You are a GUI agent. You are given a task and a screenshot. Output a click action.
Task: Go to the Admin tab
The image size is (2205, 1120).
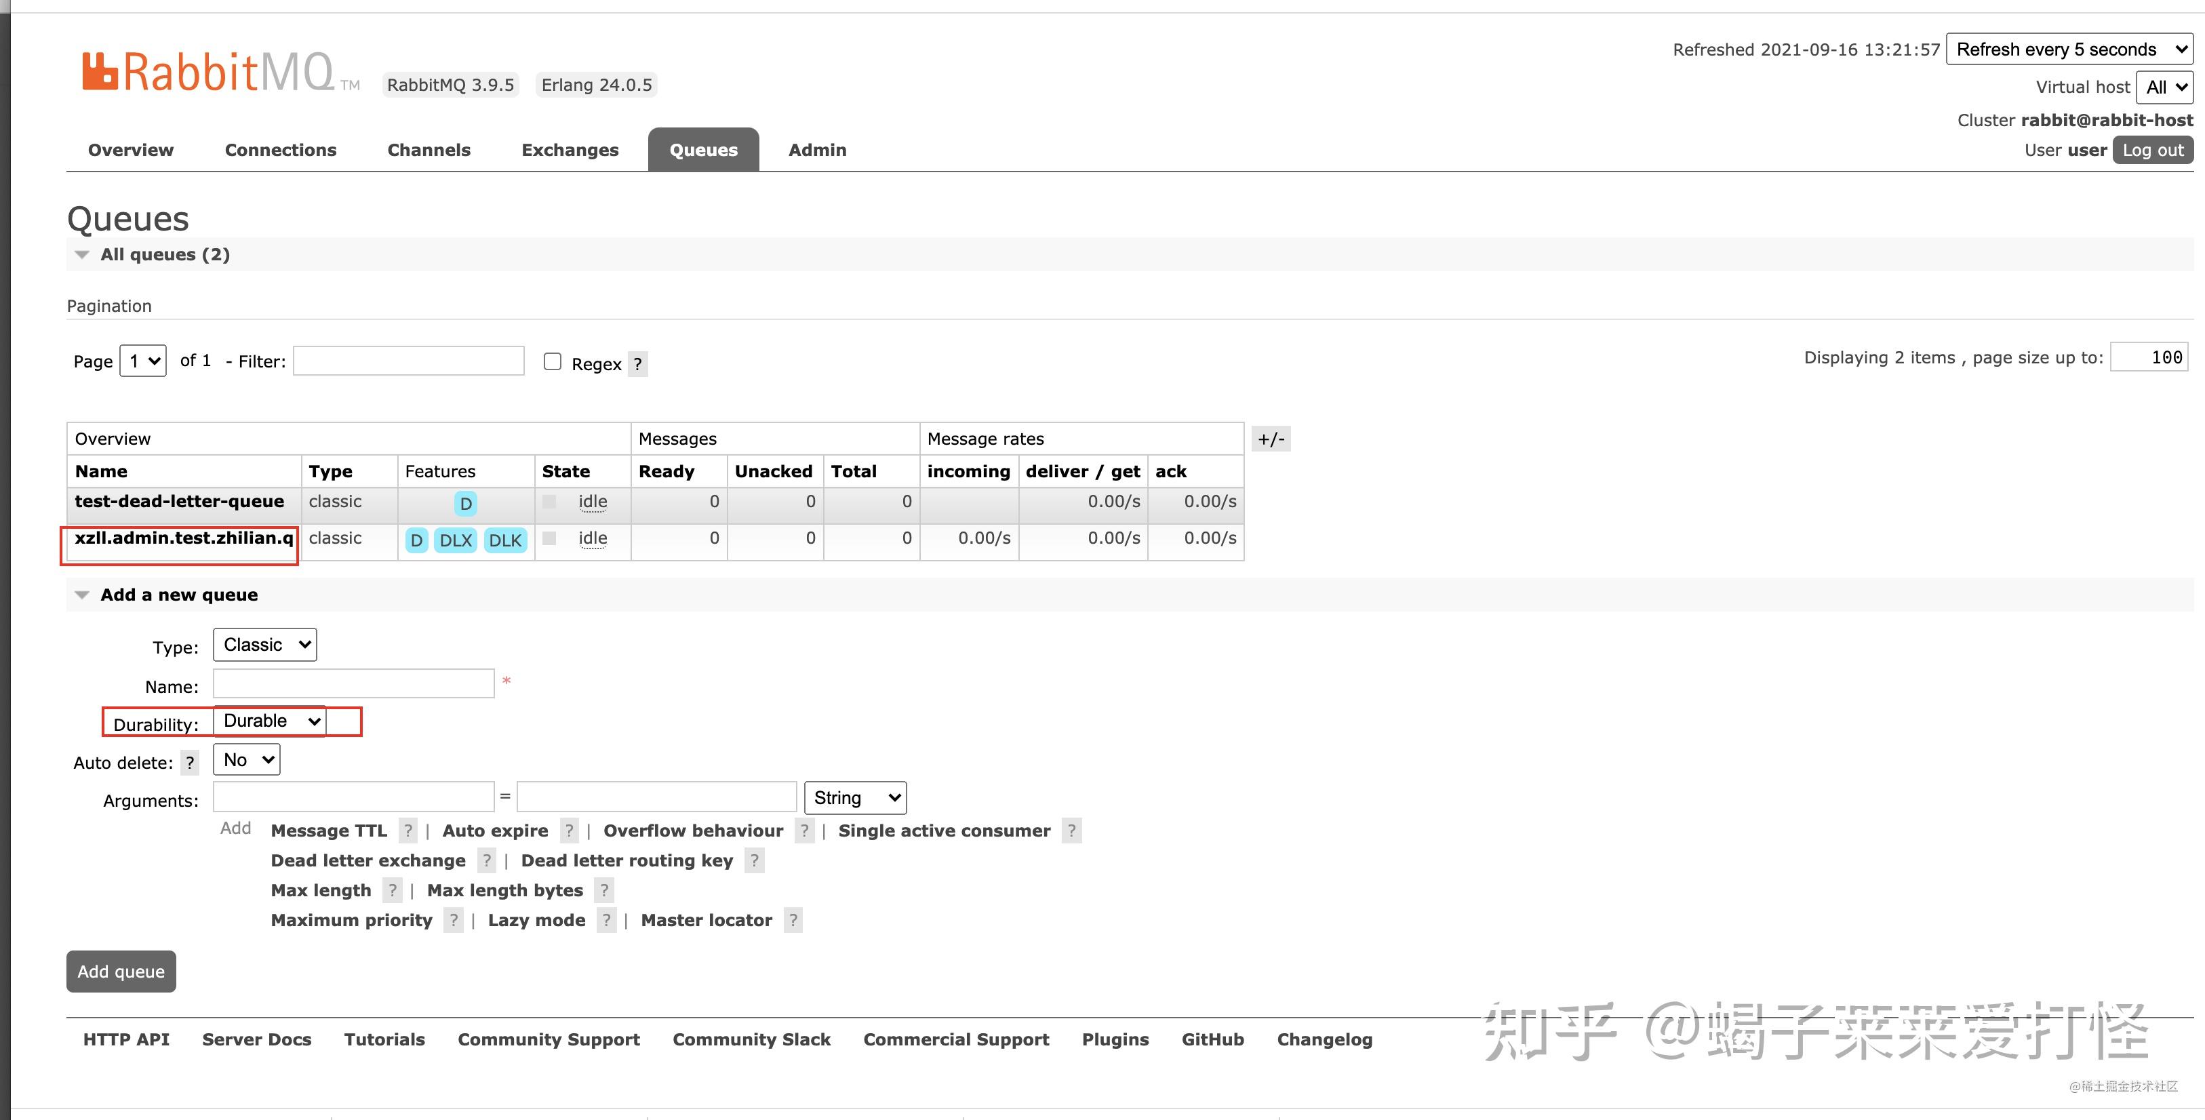point(816,150)
